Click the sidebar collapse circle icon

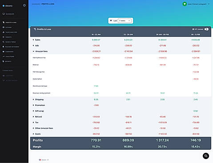[24, 5]
